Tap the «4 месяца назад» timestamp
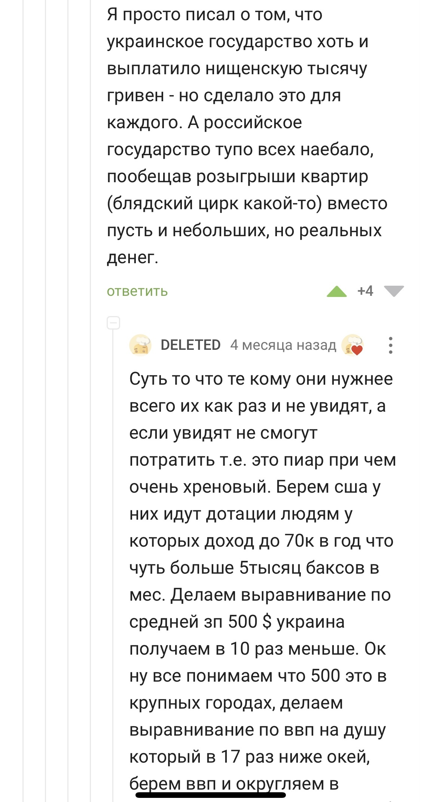Screen dimensions: 421x802 click(x=283, y=345)
